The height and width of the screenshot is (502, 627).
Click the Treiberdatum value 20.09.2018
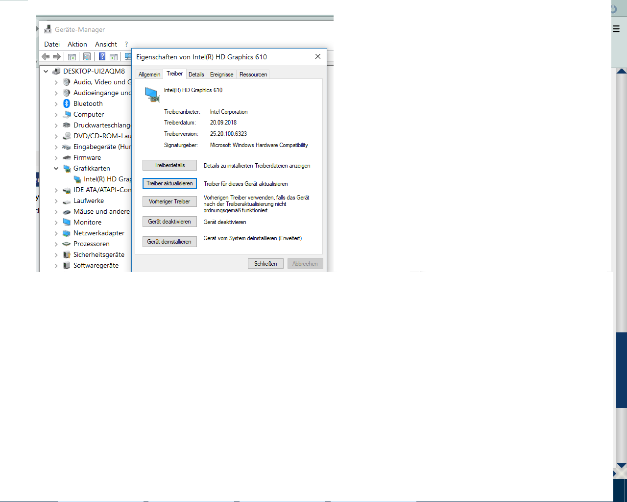(x=223, y=123)
